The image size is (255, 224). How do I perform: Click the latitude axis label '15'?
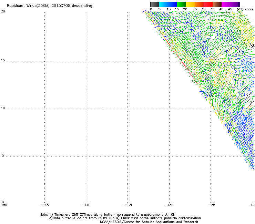pyautogui.click(x=3, y=60)
